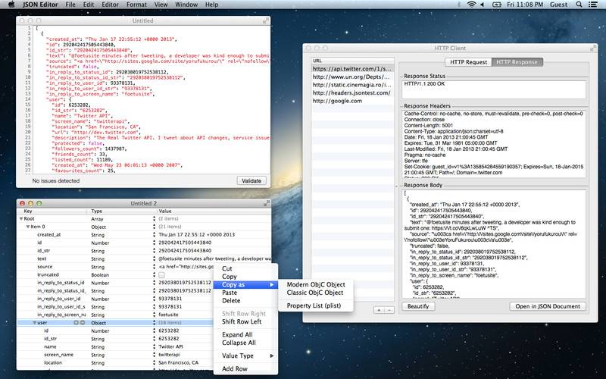
Task: Click the add button on the user row
Action: pyautogui.click(x=75, y=322)
